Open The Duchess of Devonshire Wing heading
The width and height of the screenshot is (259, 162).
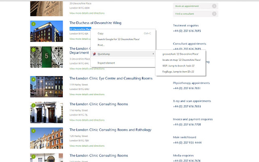tap(95, 23)
